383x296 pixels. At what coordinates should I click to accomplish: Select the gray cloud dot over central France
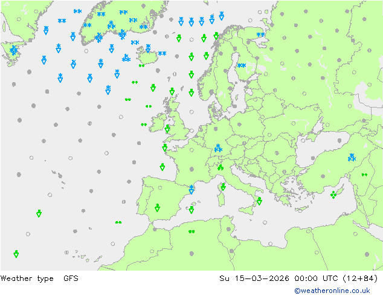191,169
